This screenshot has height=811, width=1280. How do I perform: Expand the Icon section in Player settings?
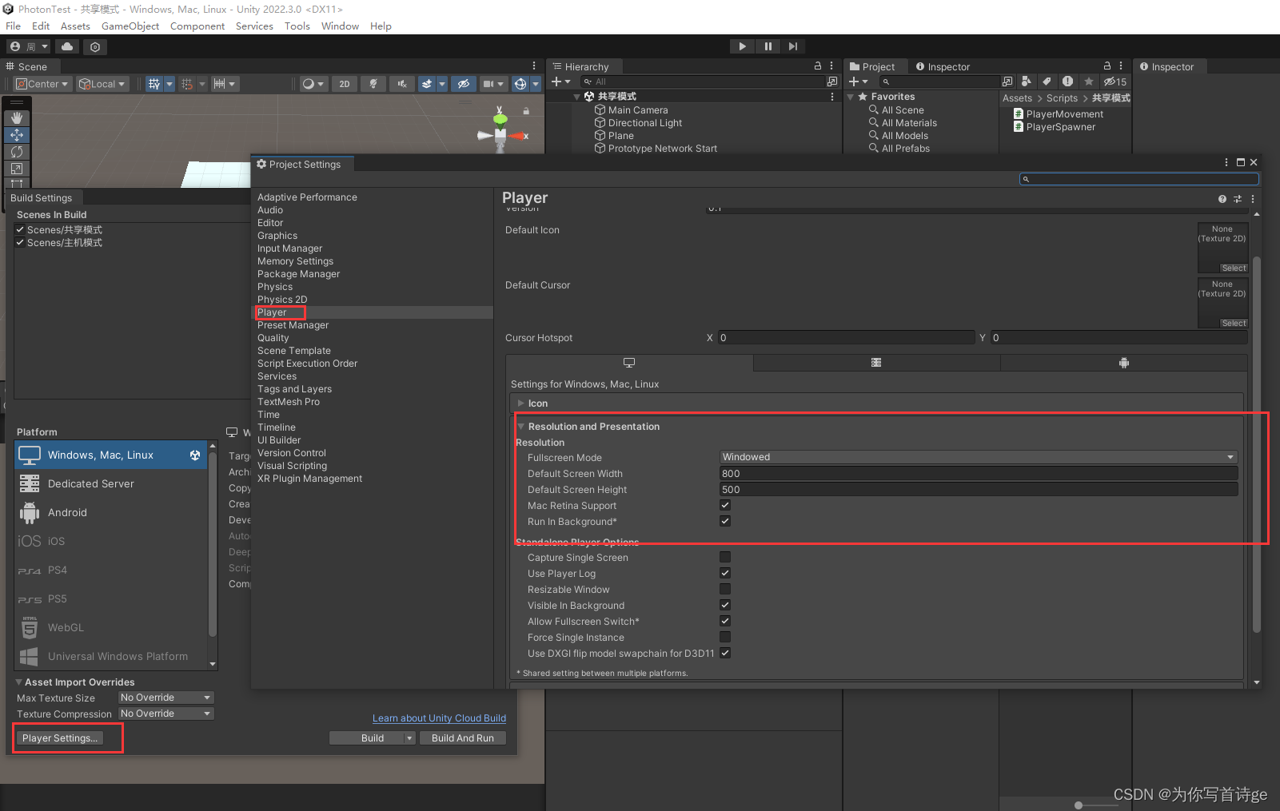click(x=521, y=404)
